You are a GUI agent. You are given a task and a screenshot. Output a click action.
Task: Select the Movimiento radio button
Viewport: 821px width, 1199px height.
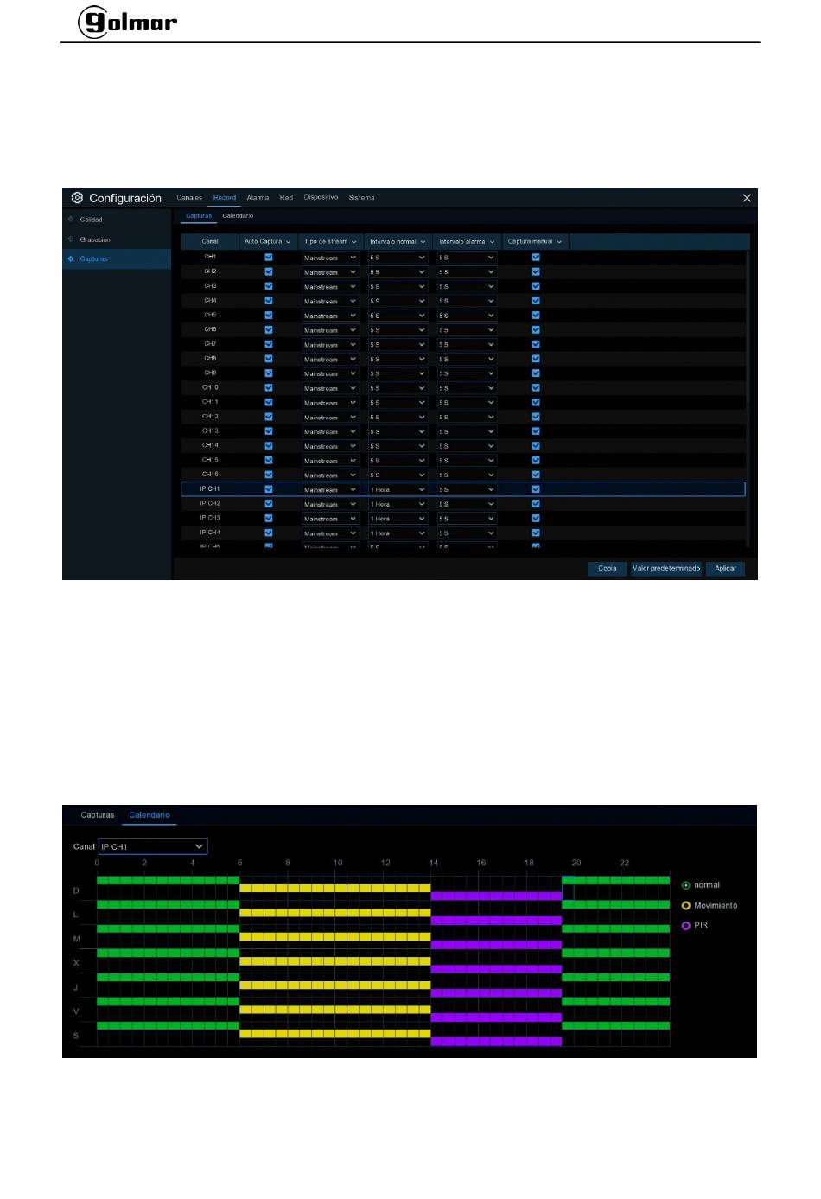pos(686,906)
